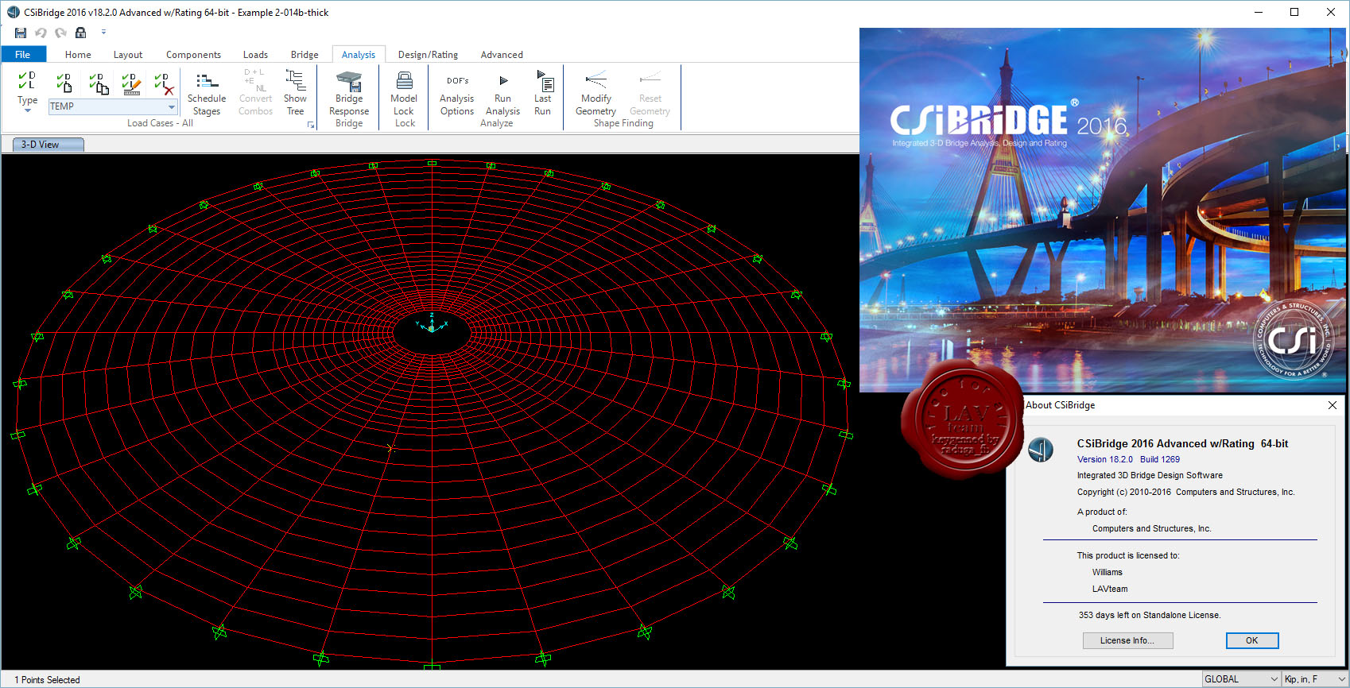Click the padlock icon in quick access toolbar
This screenshot has width=1350, height=688.
(80, 33)
